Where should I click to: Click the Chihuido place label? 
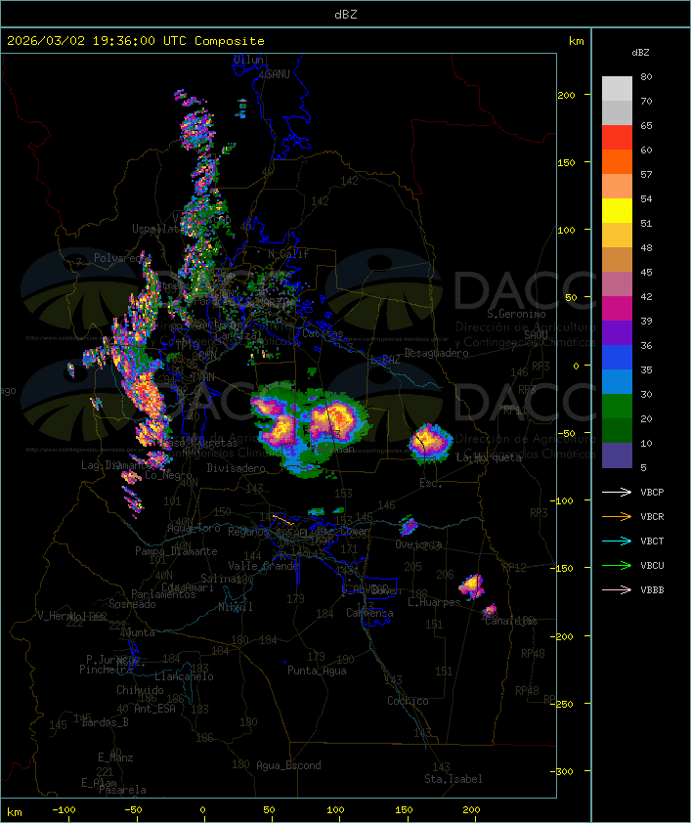(140, 690)
